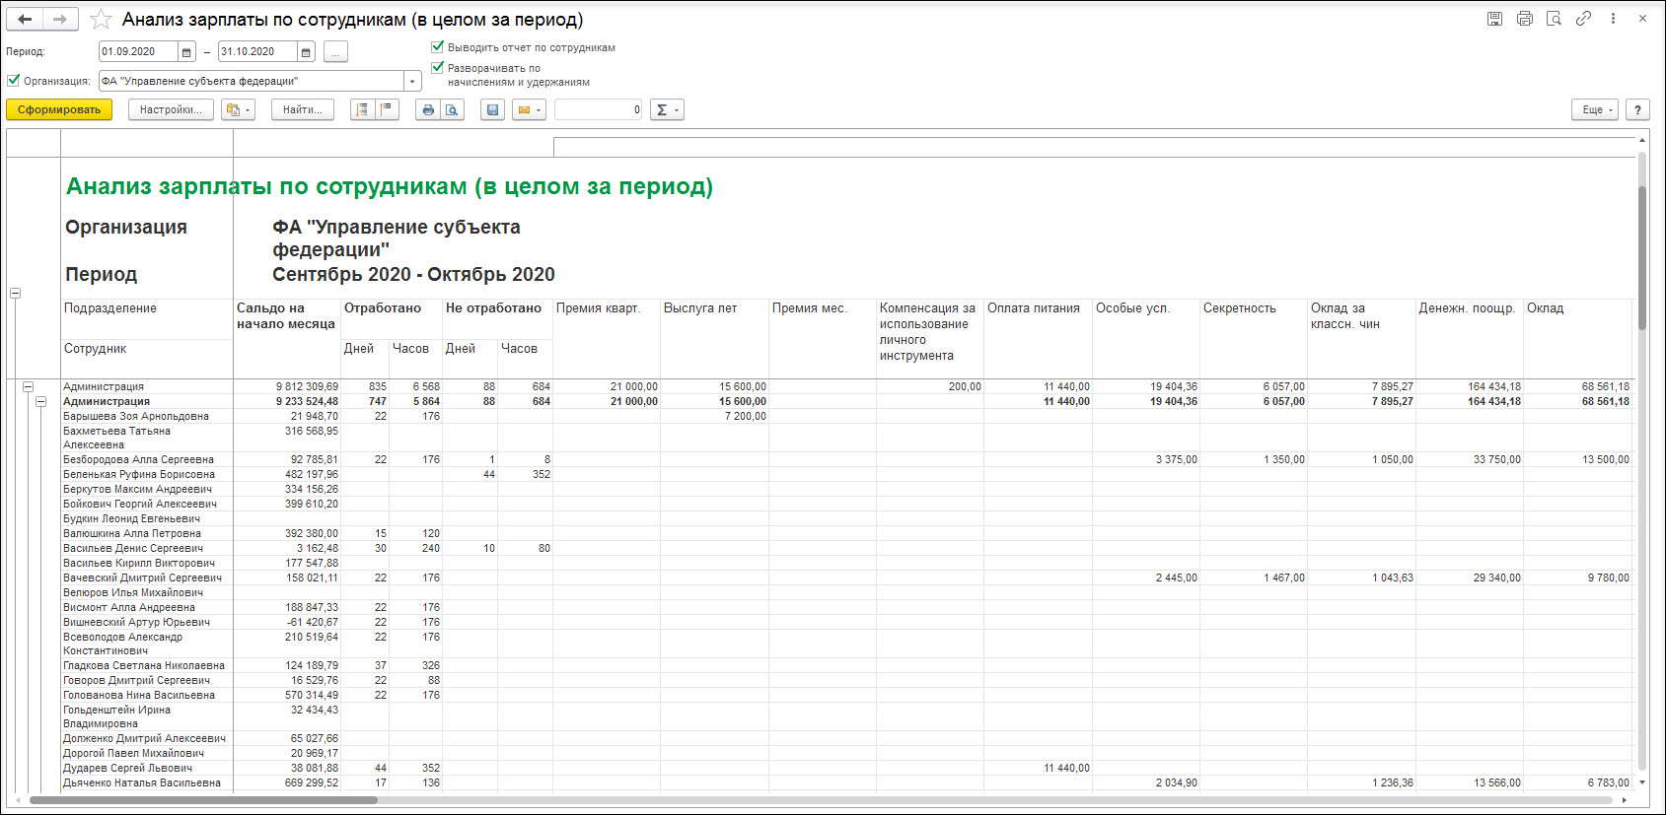Collapse the top-level Администрация group

[x=28, y=387]
